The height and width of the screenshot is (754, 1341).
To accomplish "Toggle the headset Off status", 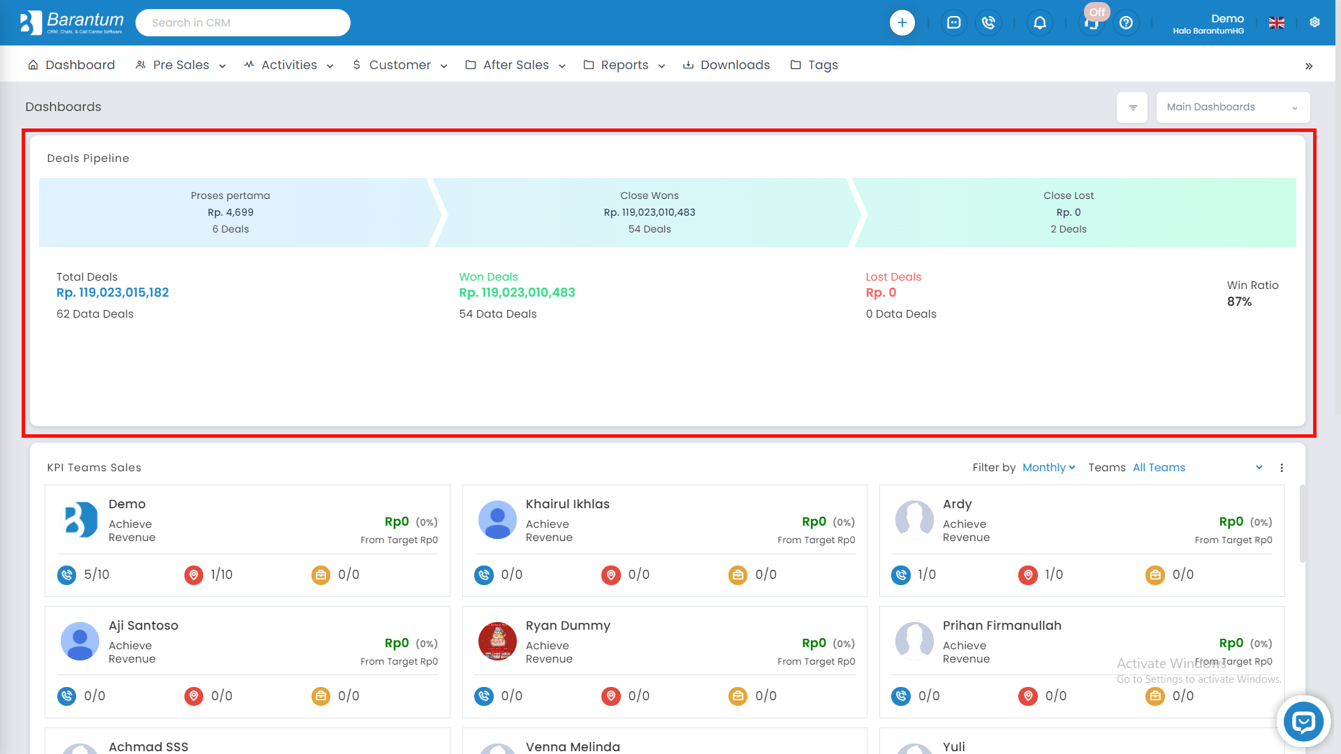I will (x=1092, y=21).
